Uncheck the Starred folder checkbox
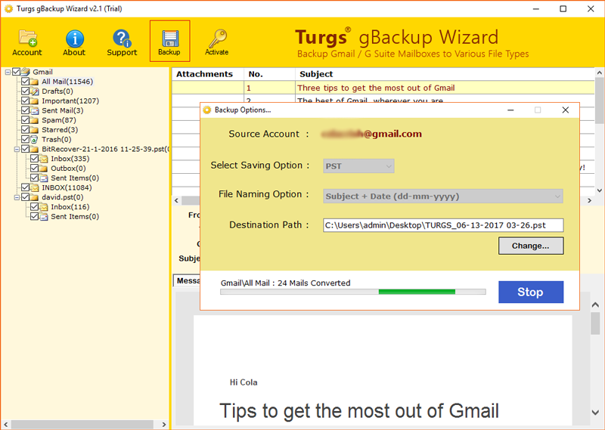The width and height of the screenshot is (605, 430). tap(26, 130)
